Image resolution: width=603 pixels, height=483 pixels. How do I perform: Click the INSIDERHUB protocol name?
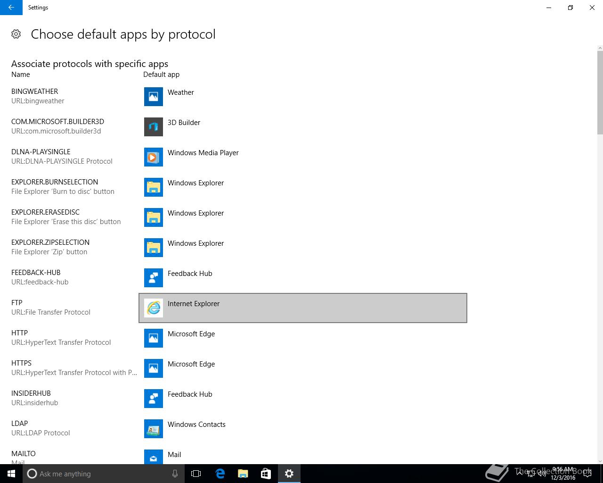31,393
